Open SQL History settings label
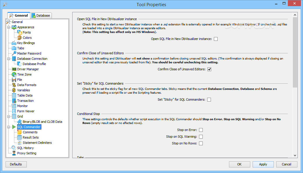This screenshot has height=173, width=303. pyautogui.click(x=25, y=148)
